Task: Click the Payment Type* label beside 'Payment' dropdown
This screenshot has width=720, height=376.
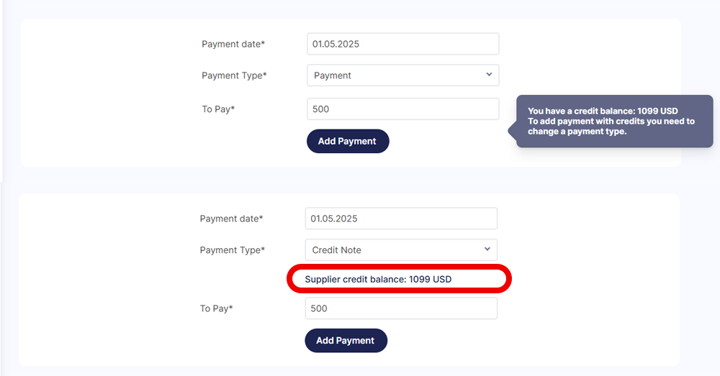Action: tap(234, 75)
